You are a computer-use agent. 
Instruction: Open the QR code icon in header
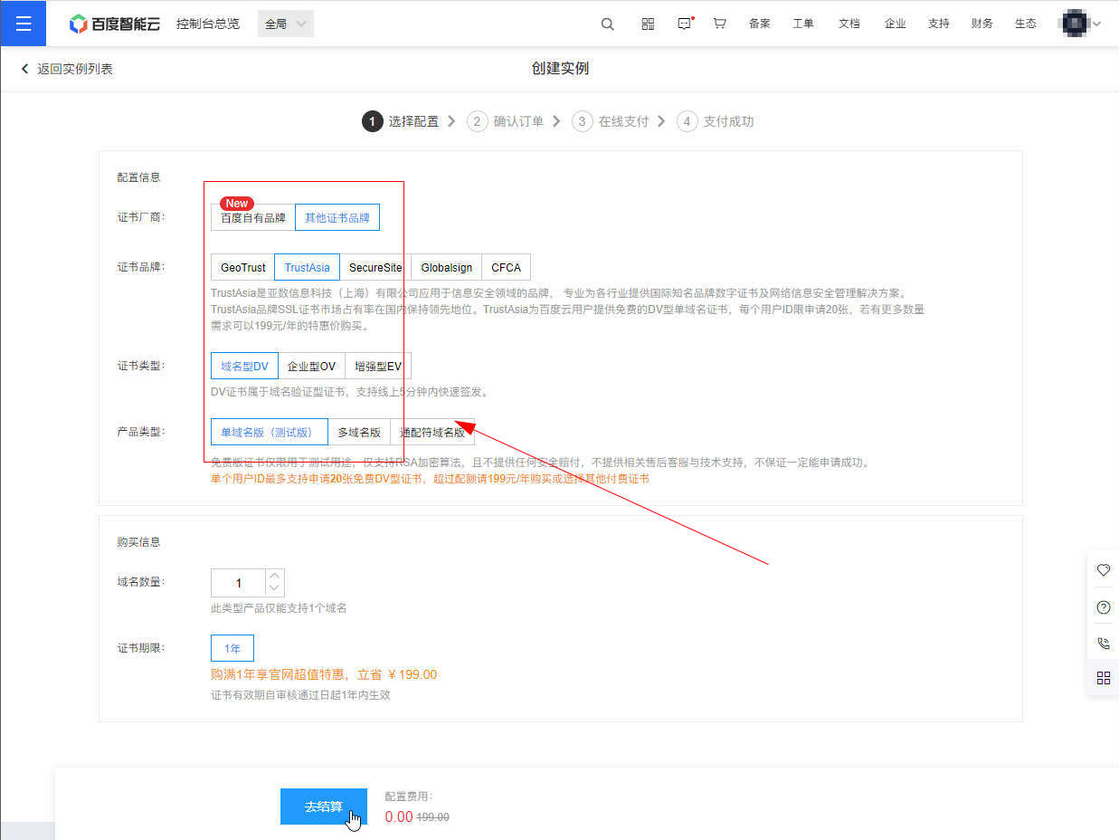[648, 24]
